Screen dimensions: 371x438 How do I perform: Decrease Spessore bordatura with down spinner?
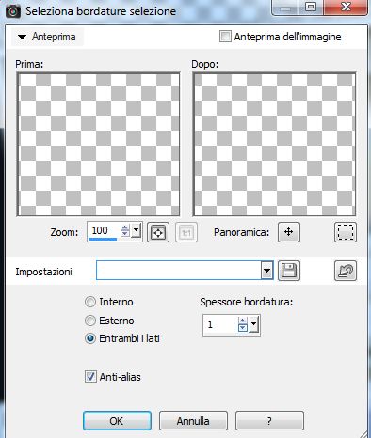243,328
